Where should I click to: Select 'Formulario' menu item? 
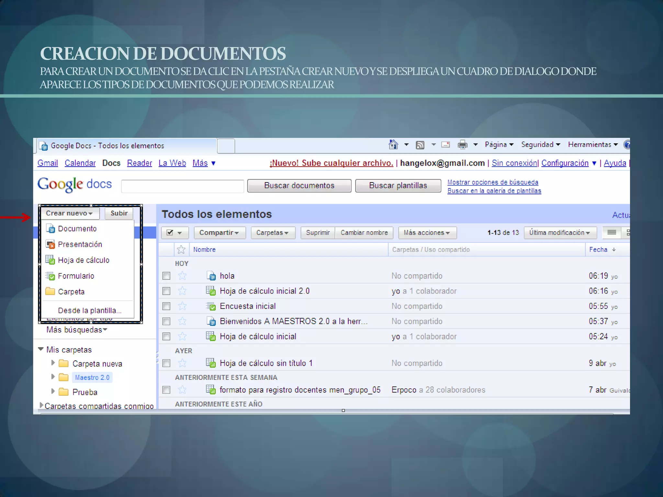(88, 276)
